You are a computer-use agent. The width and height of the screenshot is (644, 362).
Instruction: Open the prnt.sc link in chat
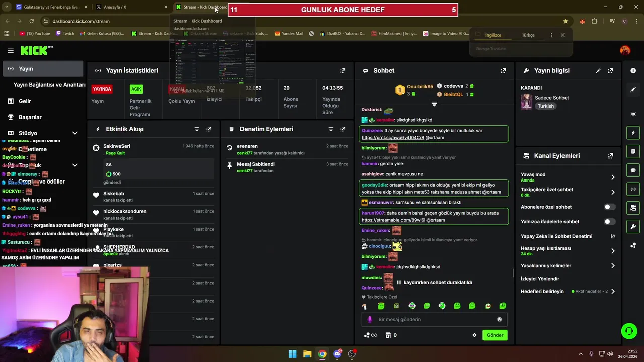(x=393, y=138)
